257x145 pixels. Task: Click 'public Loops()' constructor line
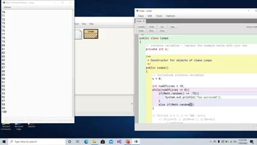pos(157,68)
